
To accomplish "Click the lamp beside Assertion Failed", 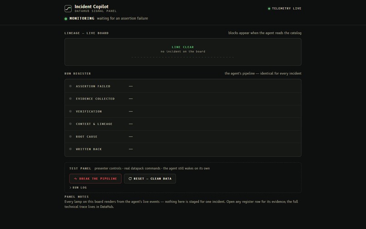I will [70, 86].
